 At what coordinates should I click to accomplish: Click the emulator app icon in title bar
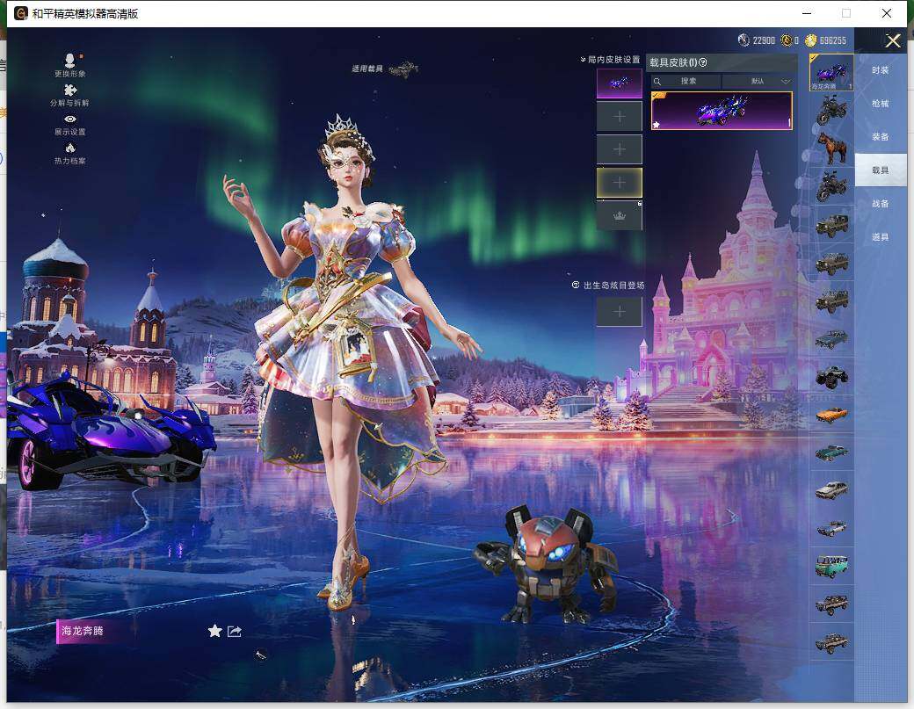pyautogui.click(x=21, y=13)
